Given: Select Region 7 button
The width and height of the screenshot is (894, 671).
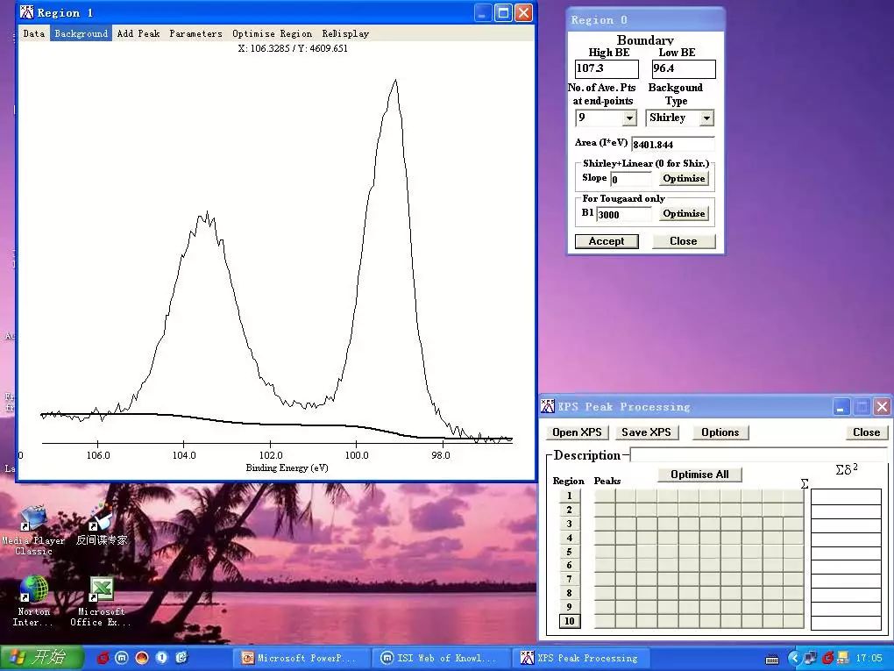Looking at the screenshot, I should coord(569,579).
